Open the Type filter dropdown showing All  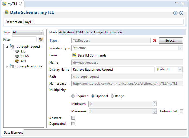pos(28,32)
